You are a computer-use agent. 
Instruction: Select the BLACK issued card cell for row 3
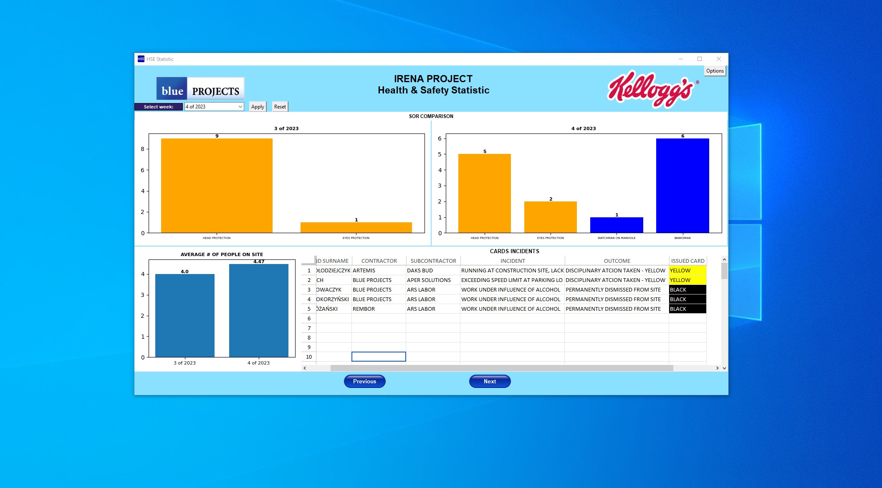(x=687, y=289)
